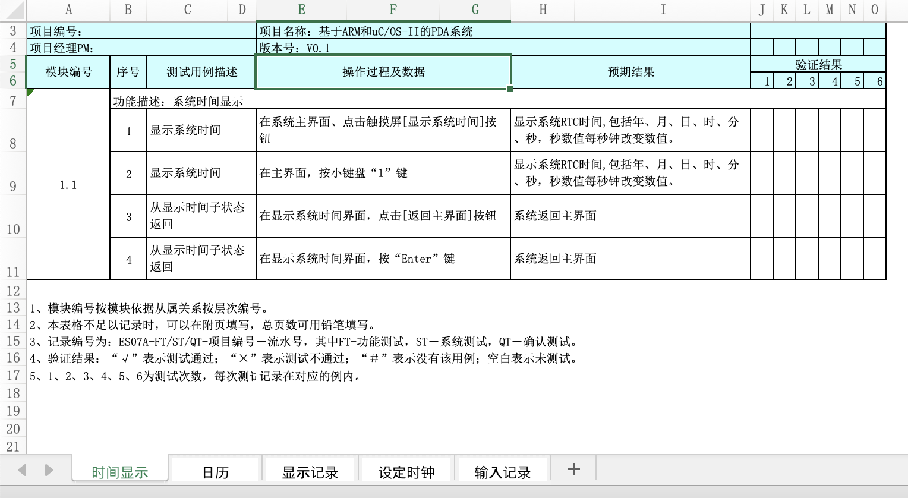908x498 pixels.
Task: Click module number cell 1.1
Action: [68, 185]
